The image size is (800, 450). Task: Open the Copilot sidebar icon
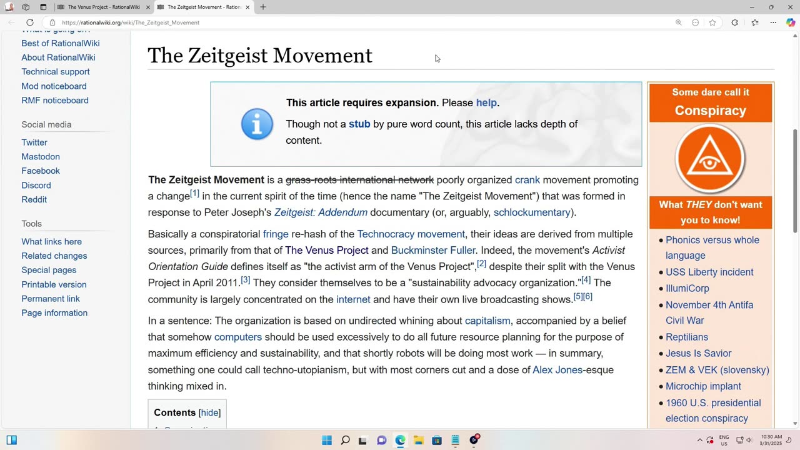[791, 22]
